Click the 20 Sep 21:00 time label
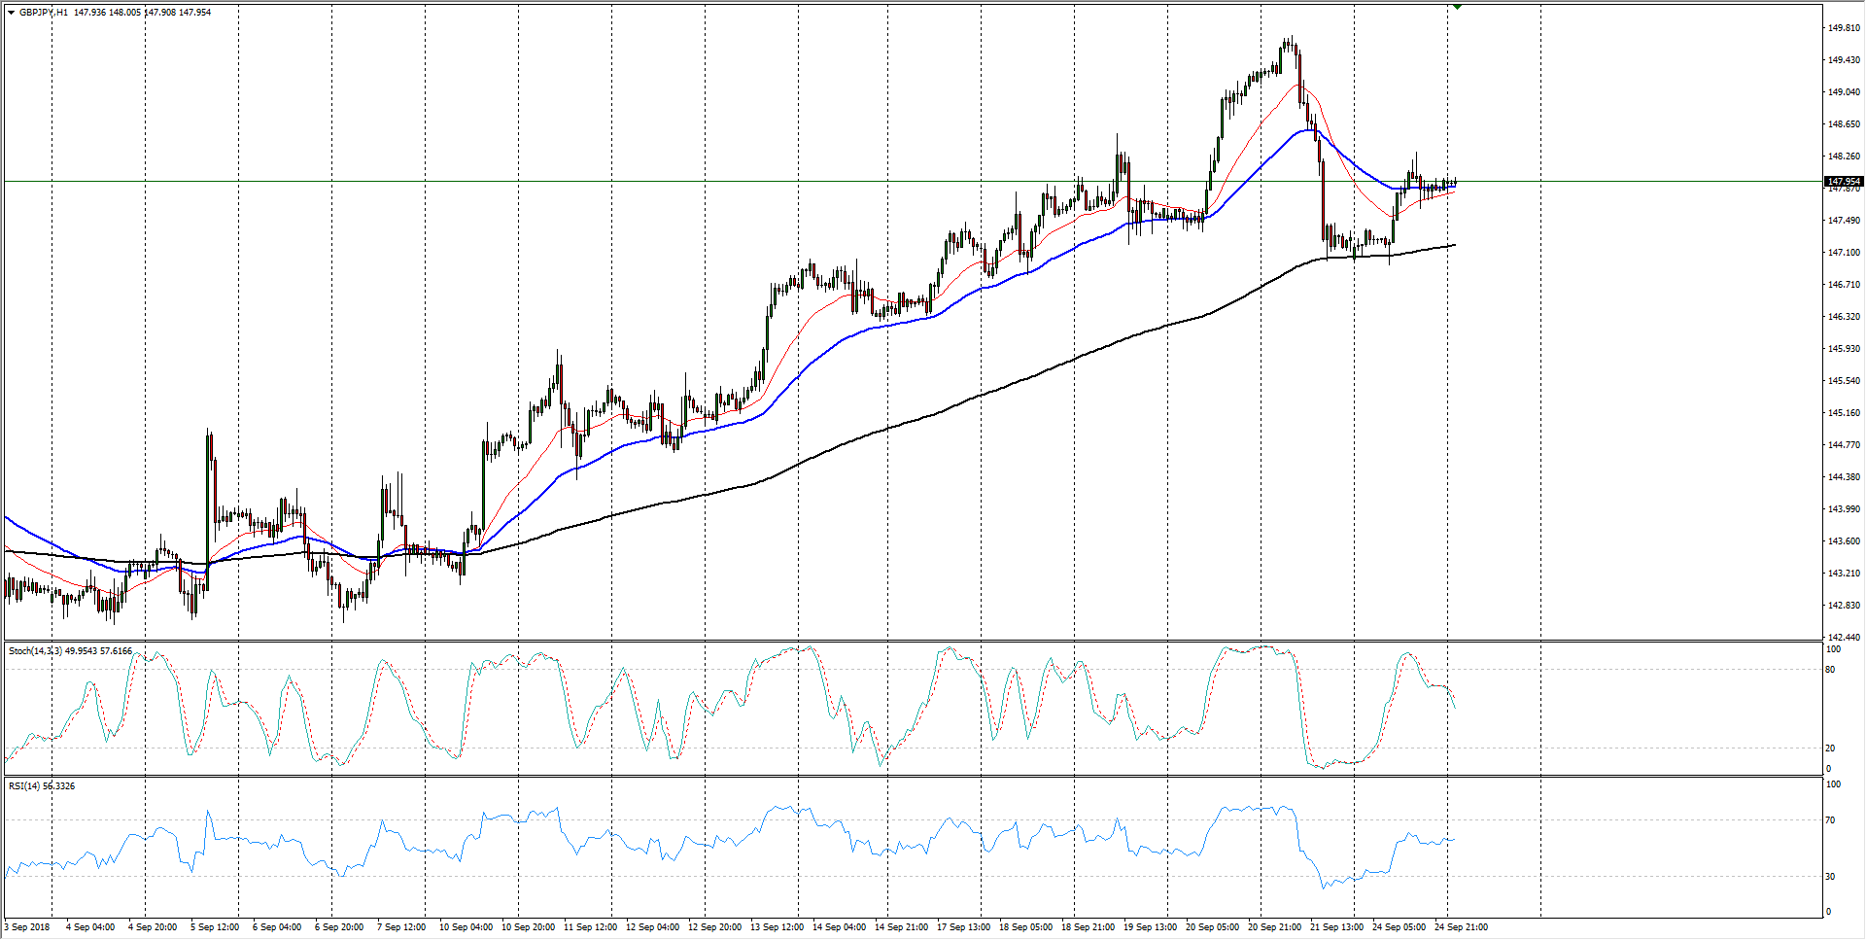Screen dimensions: 1866x940 (x=1274, y=926)
